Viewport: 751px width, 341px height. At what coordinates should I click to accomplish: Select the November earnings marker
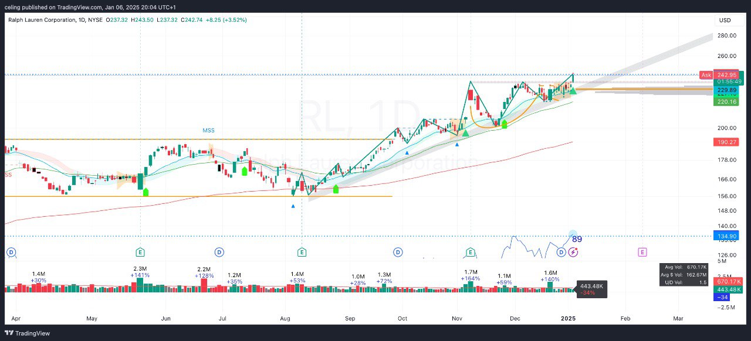click(471, 252)
